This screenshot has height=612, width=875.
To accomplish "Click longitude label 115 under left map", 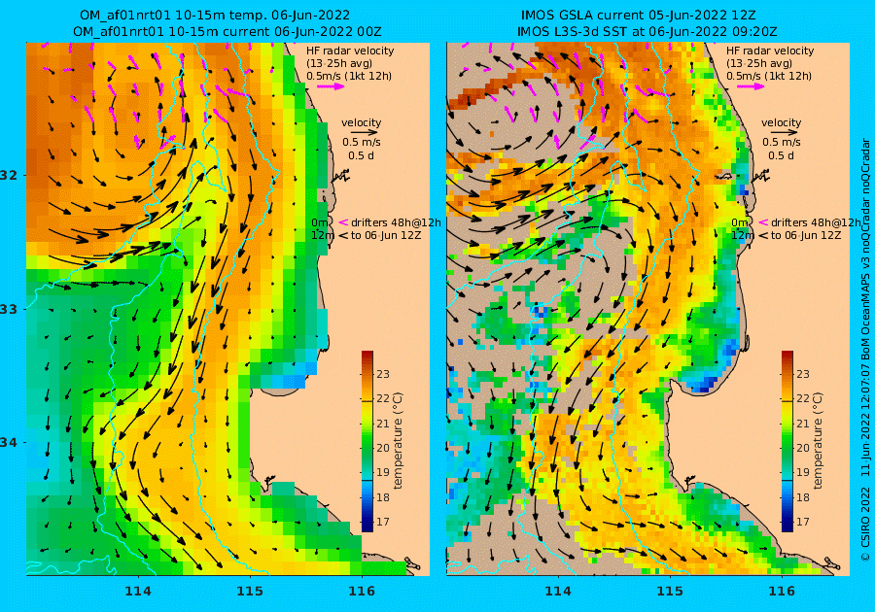I will coord(250,591).
